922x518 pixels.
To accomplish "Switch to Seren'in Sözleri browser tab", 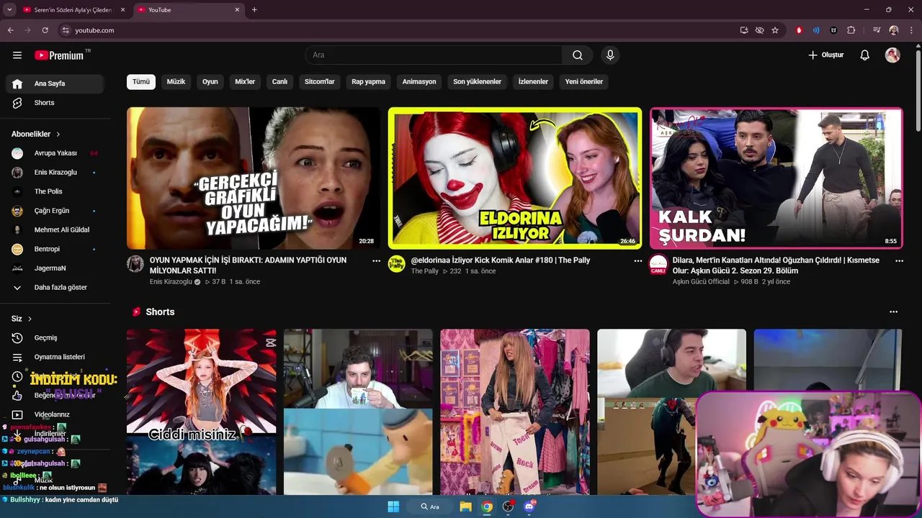I will pos(73,10).
